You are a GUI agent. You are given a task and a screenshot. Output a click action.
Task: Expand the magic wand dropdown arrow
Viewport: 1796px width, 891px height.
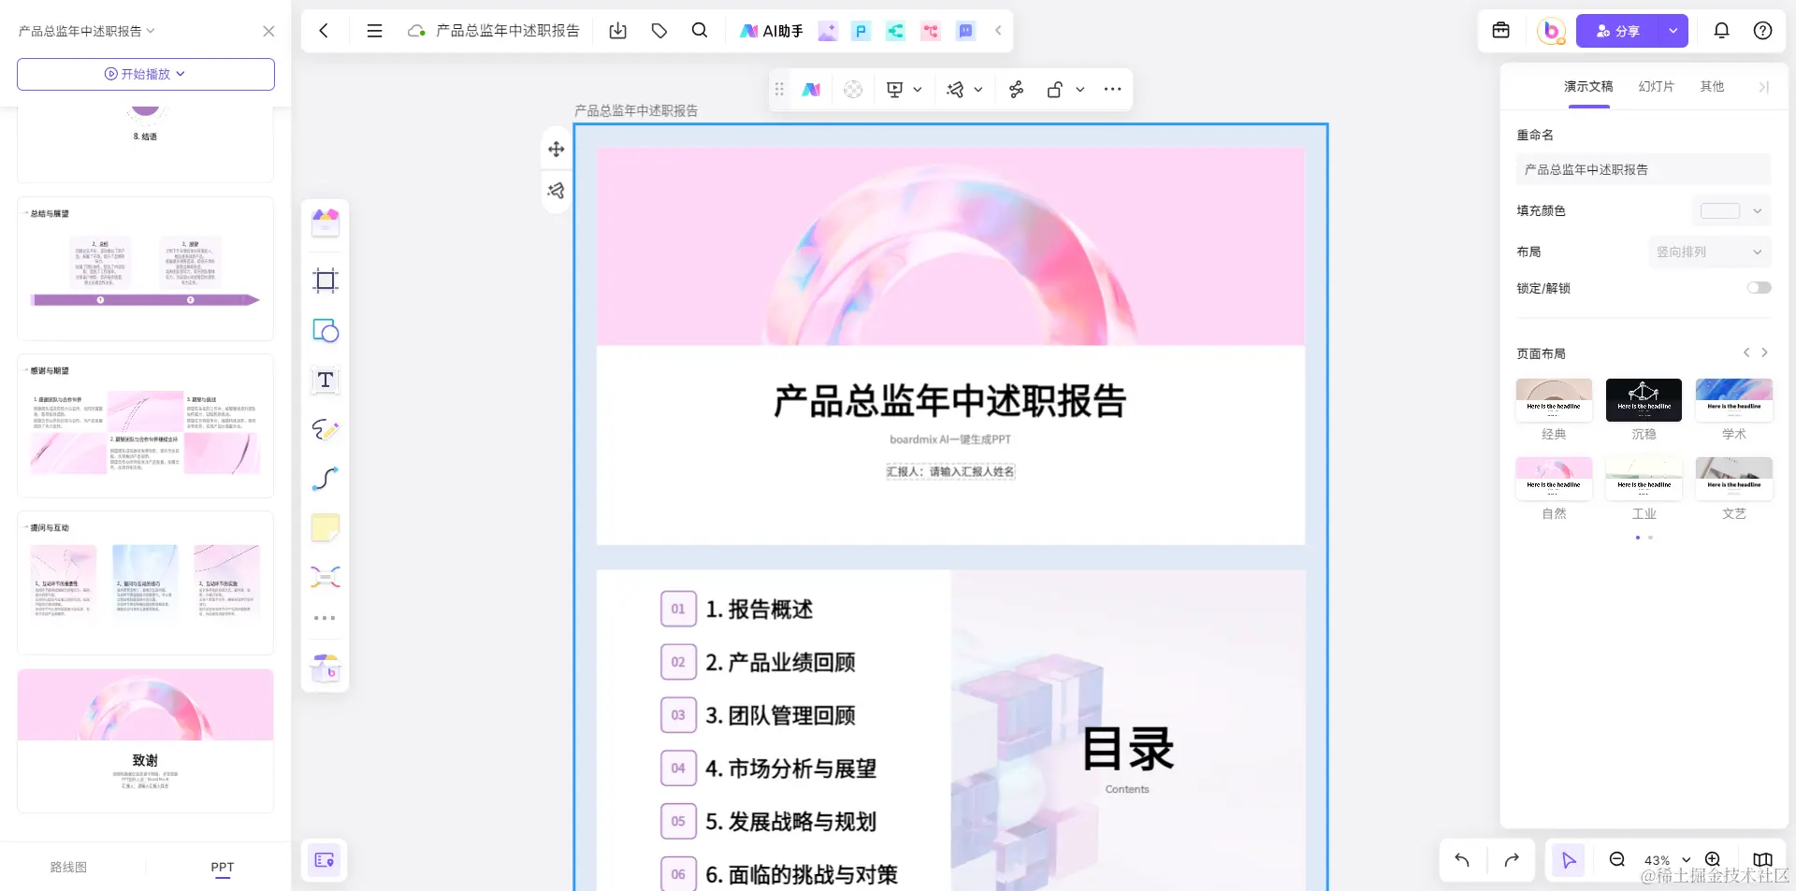(x=978, y=90)
